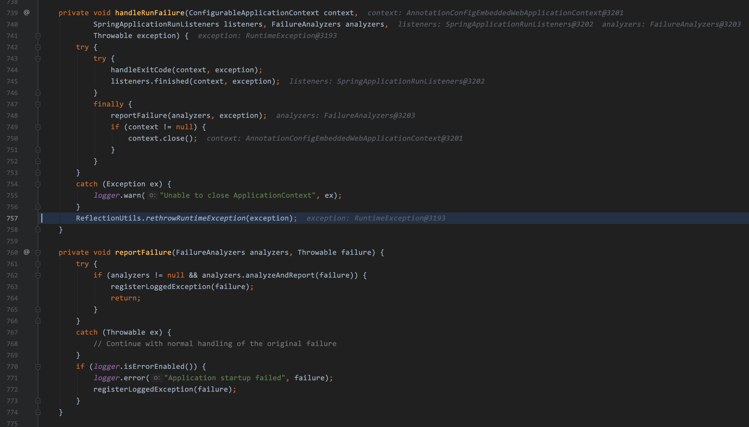Collapse the if block at line 749
The width and height of the screenshot is (749, 427).
38,127
